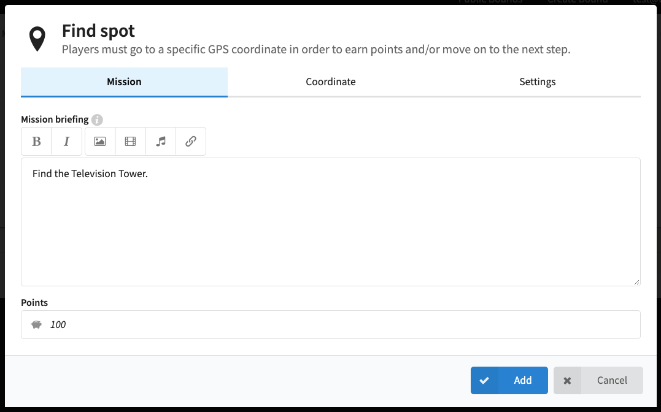Click the Points field label
This screenshot has width=661, height=412.
34,302
